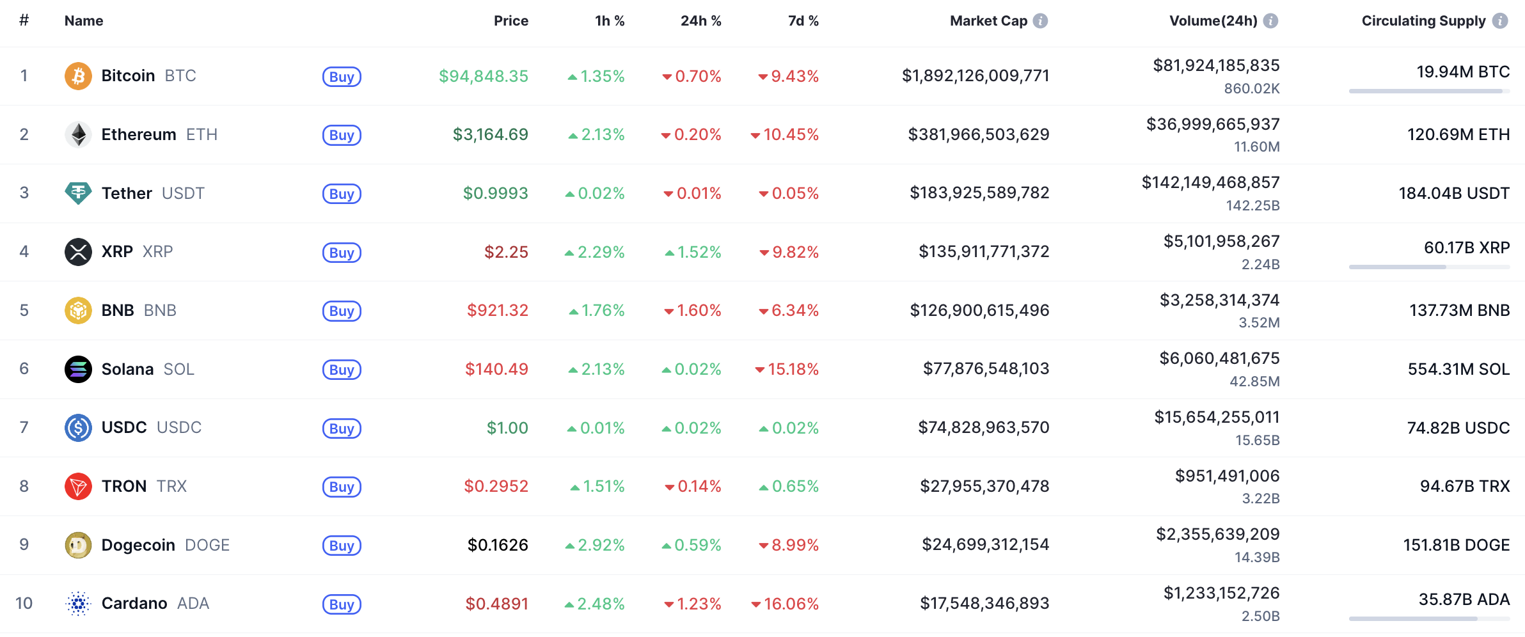The image size is (1525, 637).
Task: Click the XRP logo icon
Action: (x=78, y=252)
